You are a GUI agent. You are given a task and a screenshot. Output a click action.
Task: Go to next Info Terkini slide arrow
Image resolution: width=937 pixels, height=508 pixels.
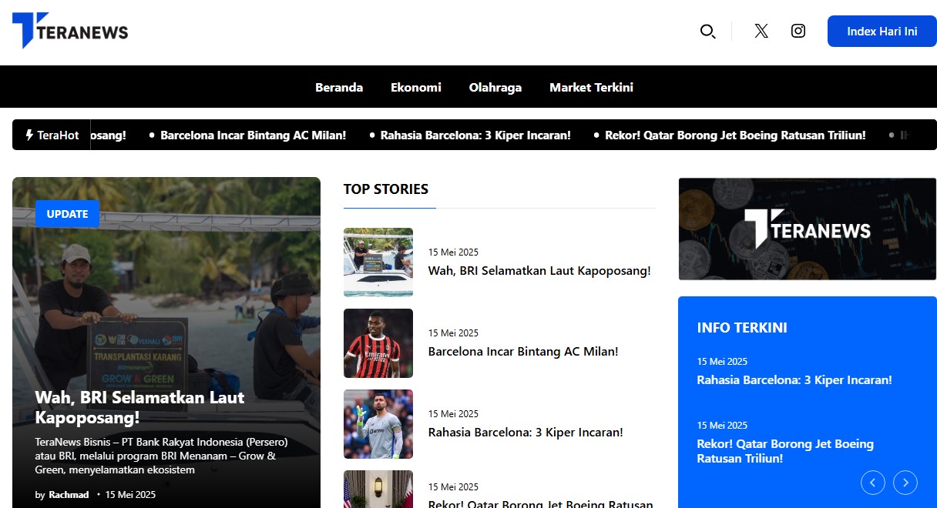905,483
